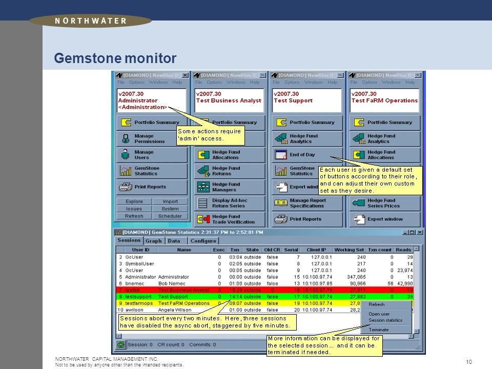This screenshot has width=492, height=369.
Task: Select the testsupport session row
Action: tap(264, 297)
